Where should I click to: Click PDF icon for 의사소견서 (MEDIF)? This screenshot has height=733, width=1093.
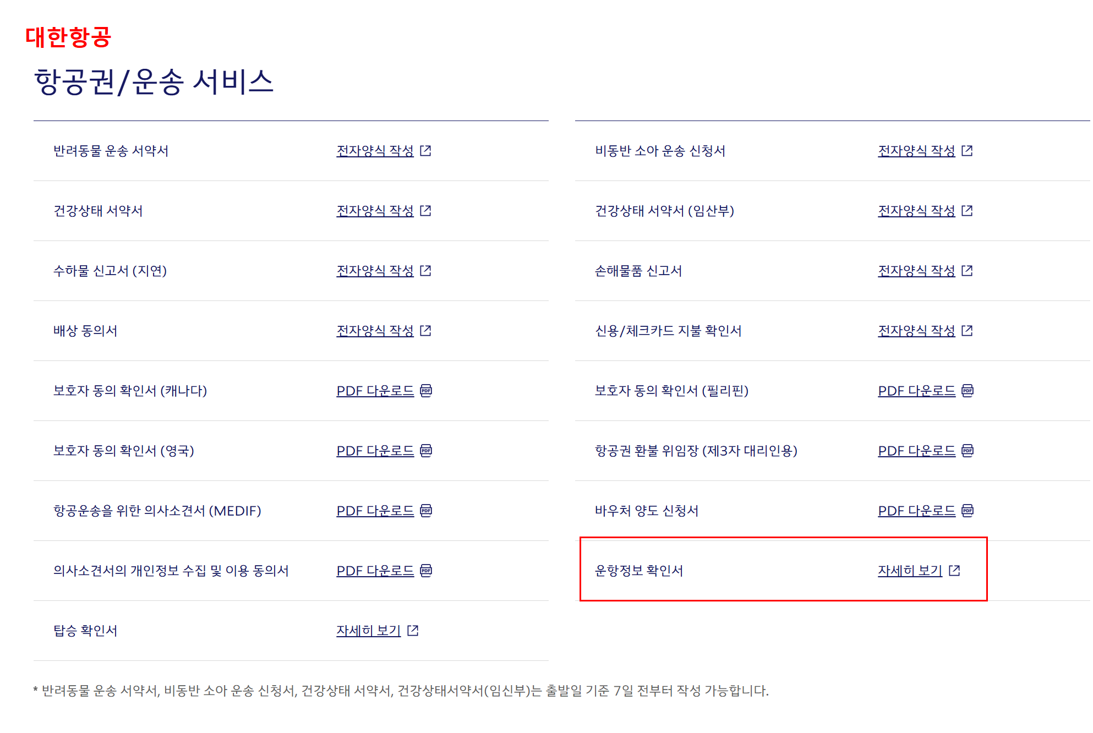click(x=426, y=511)
